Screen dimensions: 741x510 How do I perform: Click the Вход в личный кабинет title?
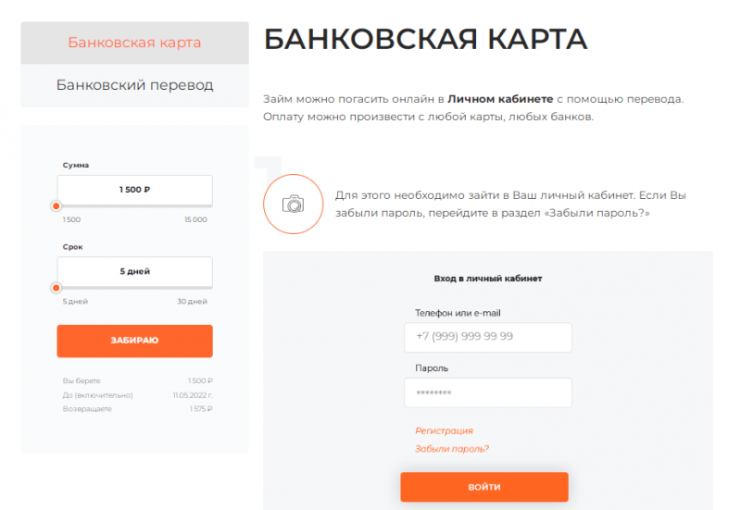[x=488, y=278]
